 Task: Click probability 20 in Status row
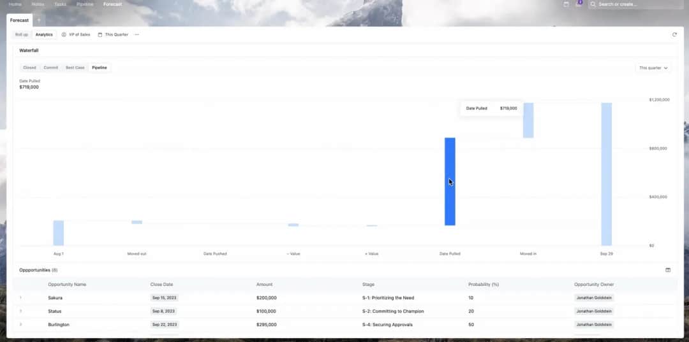[x=471, y=311]
